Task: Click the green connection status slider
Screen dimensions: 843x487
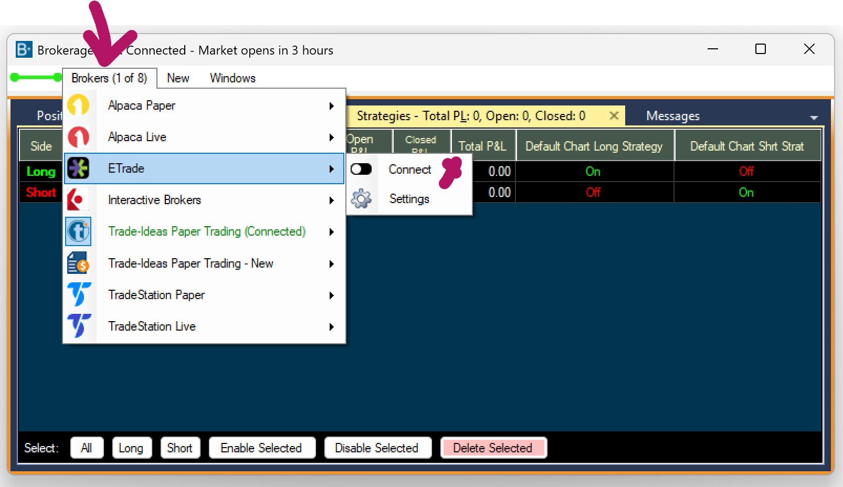Action: point(36,78)
